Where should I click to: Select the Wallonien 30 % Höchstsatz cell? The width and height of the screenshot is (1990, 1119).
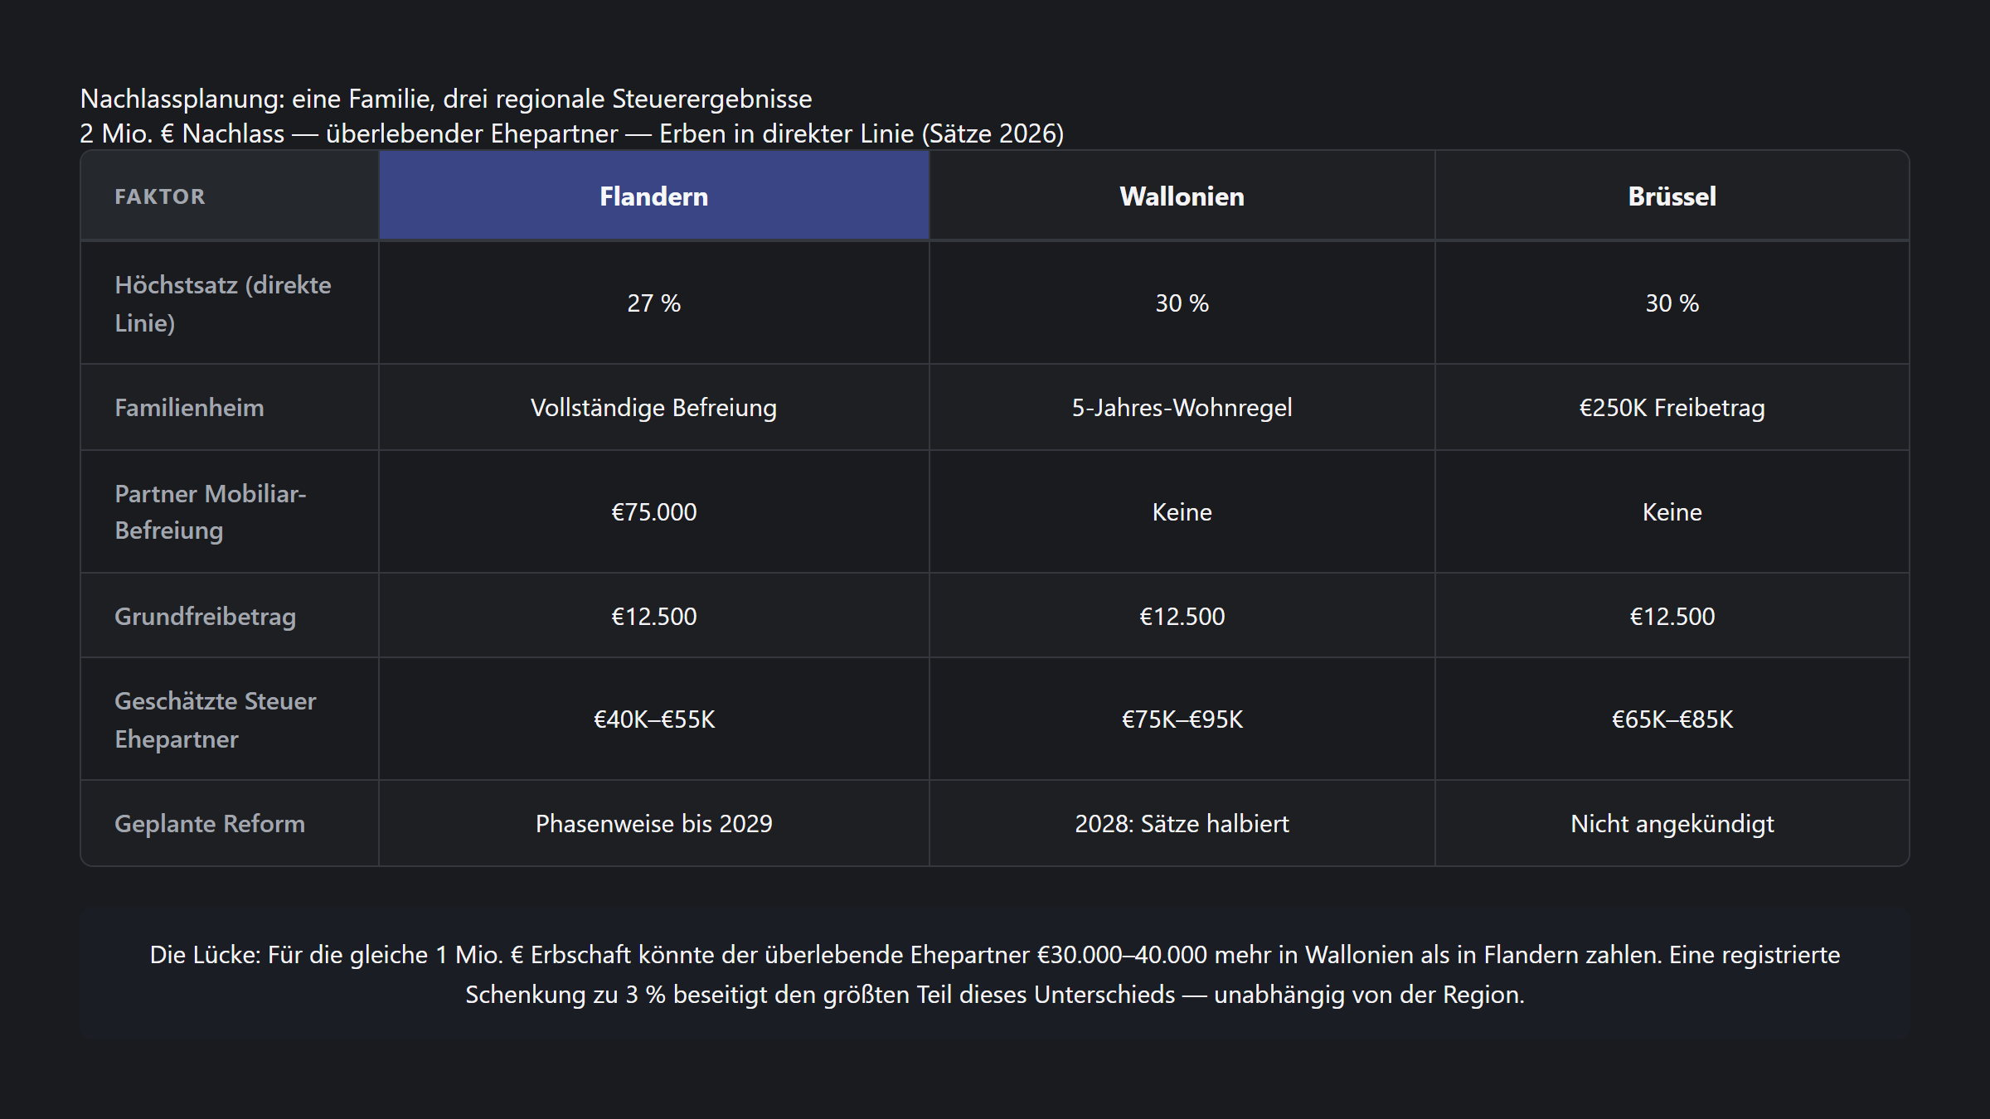point(1182,303)
